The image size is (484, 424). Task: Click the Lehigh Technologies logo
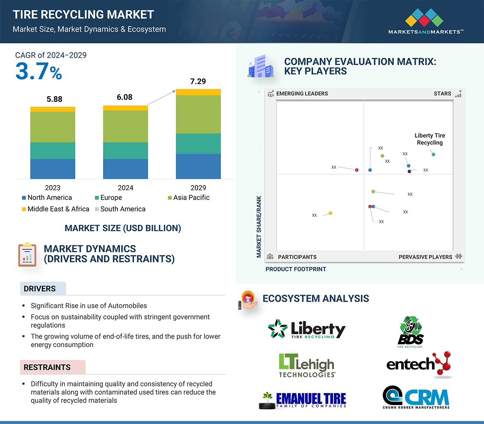pos(307,365)
